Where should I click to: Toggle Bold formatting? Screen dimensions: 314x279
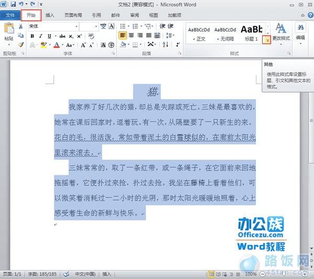32,36
